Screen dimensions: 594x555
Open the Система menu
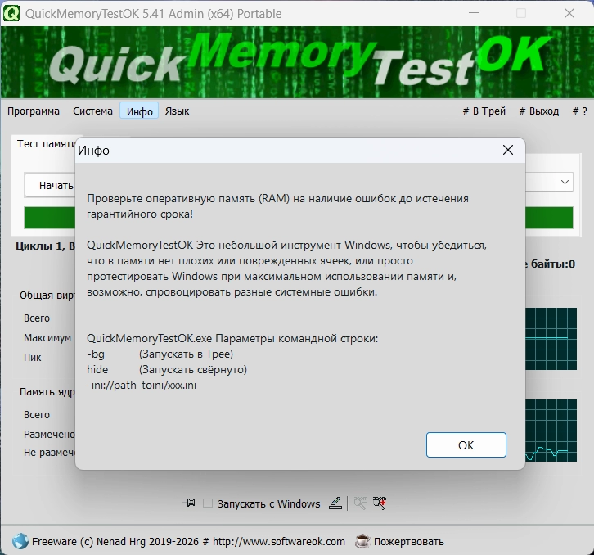click(92, 111)
